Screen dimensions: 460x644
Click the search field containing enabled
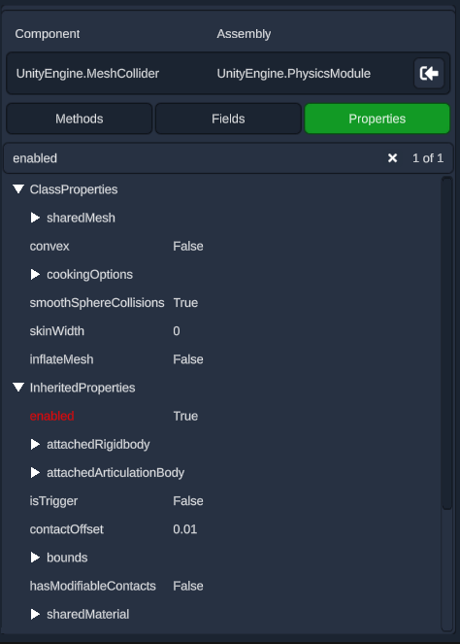(197, 158)
